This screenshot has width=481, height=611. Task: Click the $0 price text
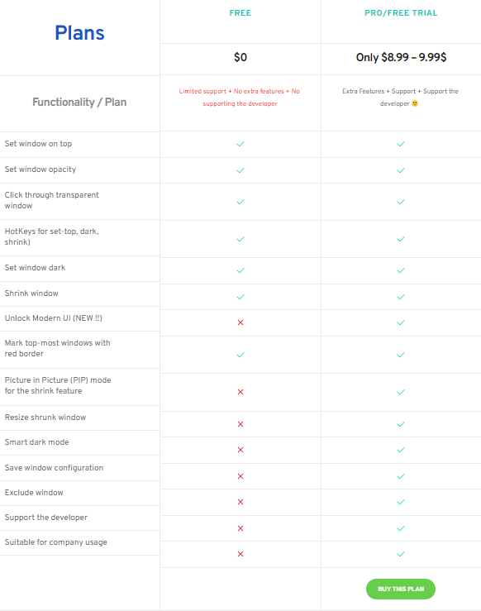(240, 57)
